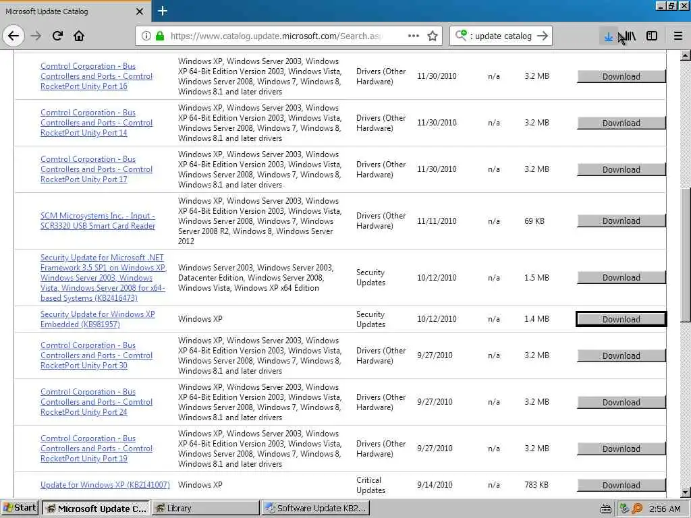Close the Microsoft Update Catalog tab
Screen dimensions: 691x518
[139, 11]
